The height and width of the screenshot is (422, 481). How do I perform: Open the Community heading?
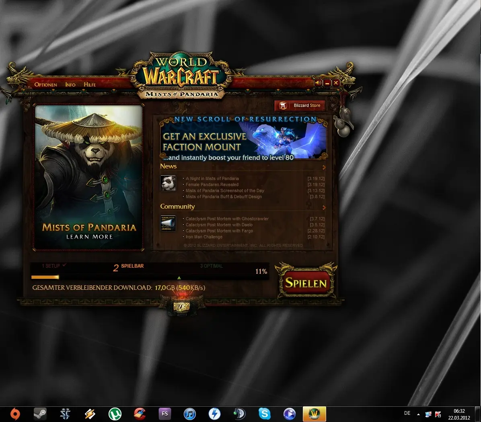177,206
